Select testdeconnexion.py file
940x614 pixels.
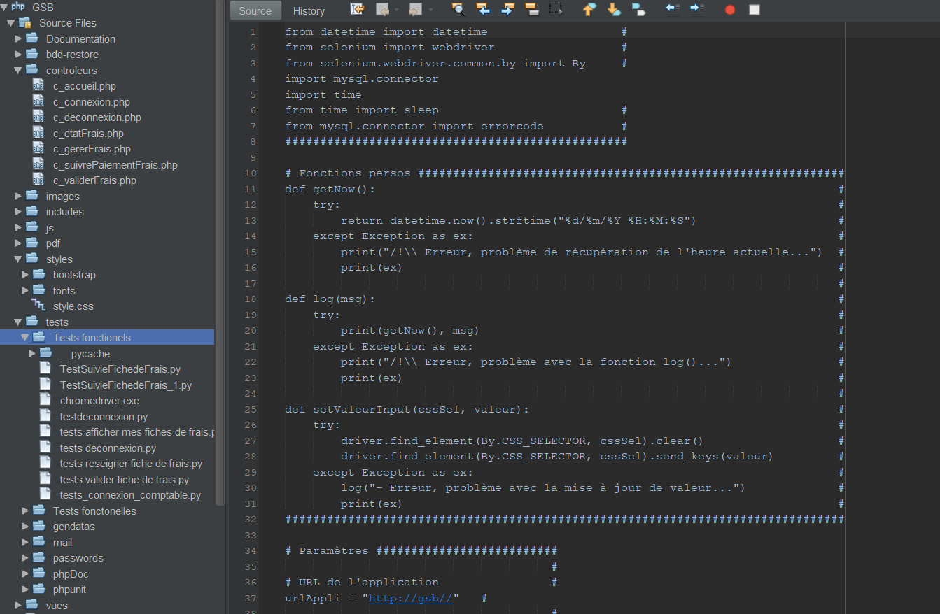[x=104, y=416]
